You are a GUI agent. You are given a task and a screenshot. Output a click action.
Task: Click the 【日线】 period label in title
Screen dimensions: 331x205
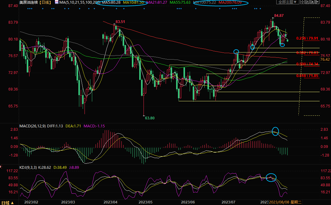pos(45,2)
